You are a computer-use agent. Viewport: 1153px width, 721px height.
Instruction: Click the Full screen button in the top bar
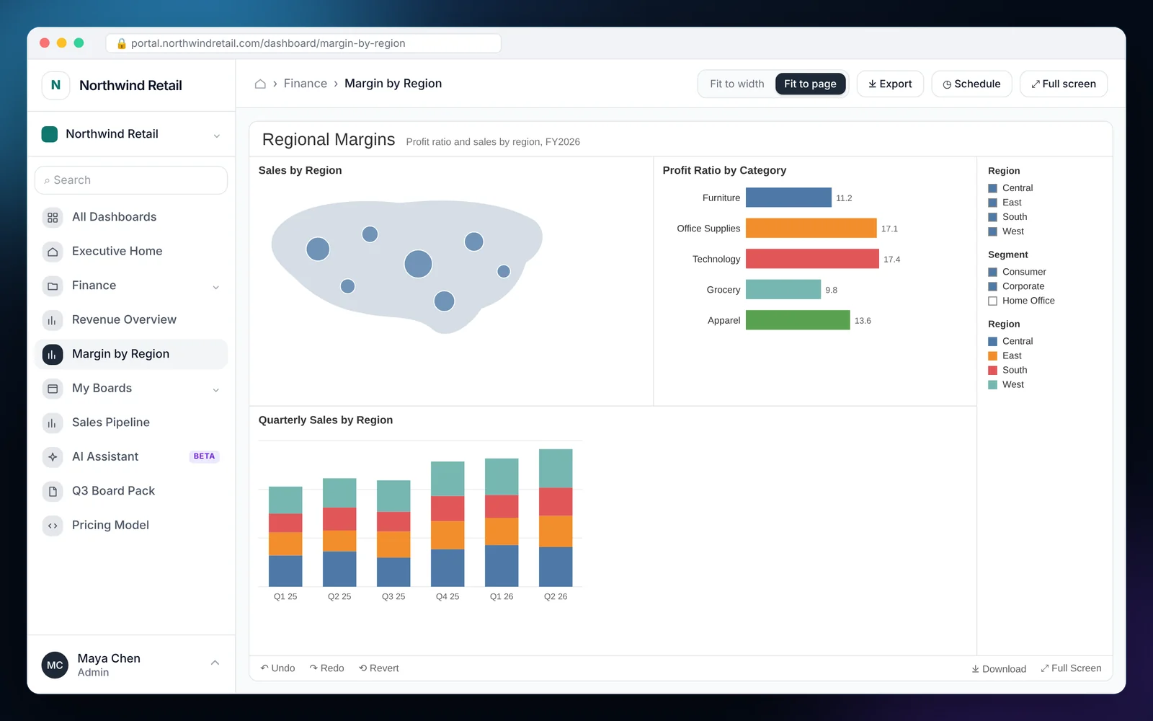pyautogui.click(x=1064, y=84)
